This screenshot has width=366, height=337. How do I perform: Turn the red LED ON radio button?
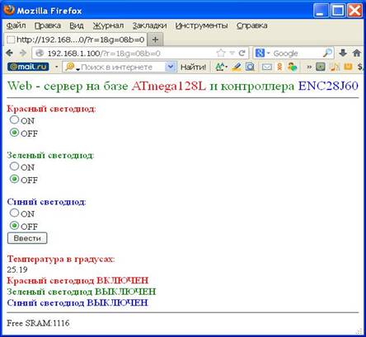click(14, 119)
